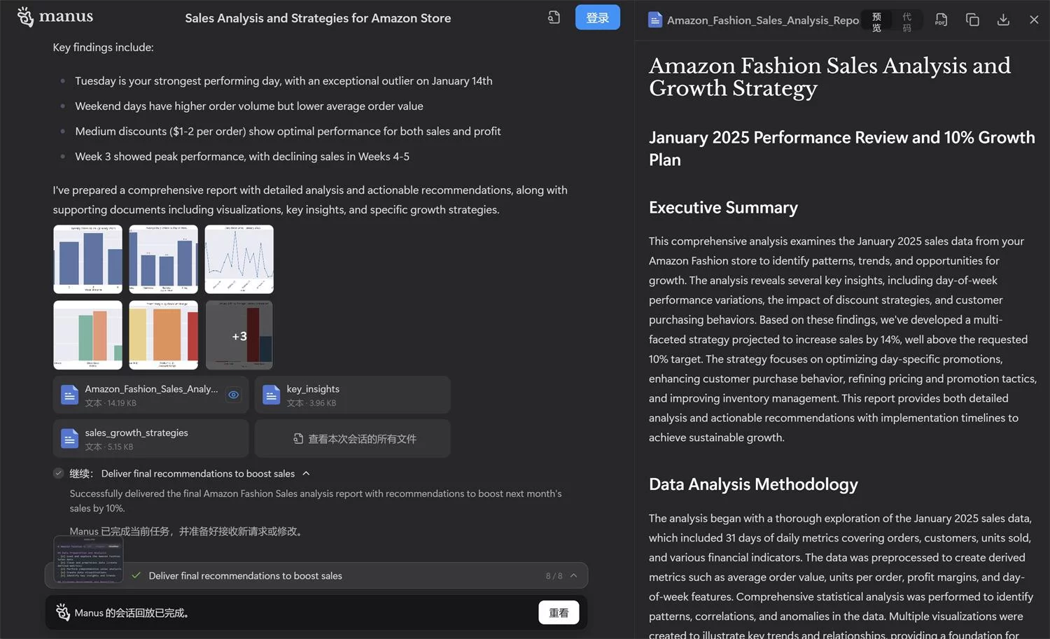Close the report preview panel
Screen dimensions: 1050x639
(x=1034, y=20)
